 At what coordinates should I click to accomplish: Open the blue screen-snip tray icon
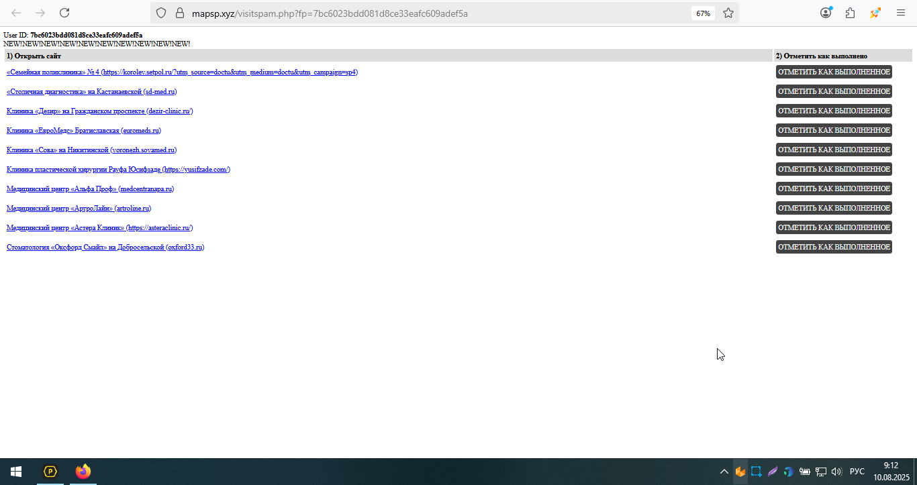click(756, 472)
